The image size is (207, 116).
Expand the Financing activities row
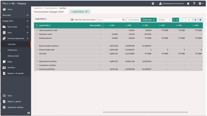pyautogui.click(x=37, y=69)
